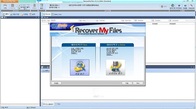Click the search progress bar in toolbar

tap(113, 8)
